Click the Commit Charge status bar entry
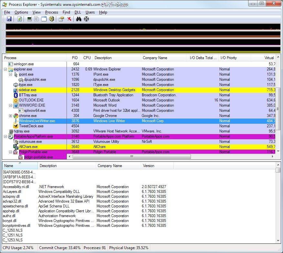Image resolution: width=283 pixels, height=253 pixels. pyautogui.click(x=60, y=248)
